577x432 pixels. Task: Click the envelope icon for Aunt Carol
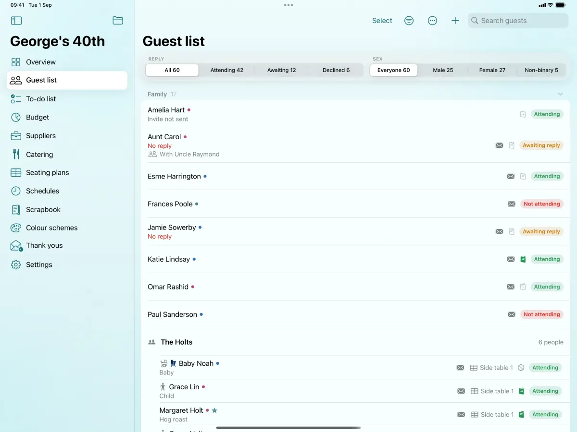coord(499,145)
